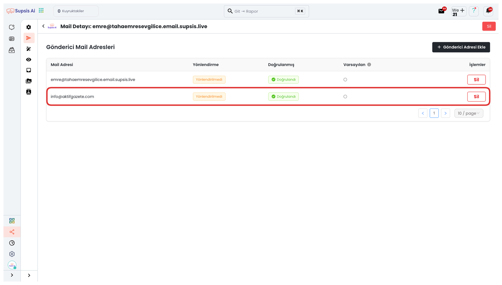Image resolution: width=502 pixels, height=285 pixels.
Task: Click the pie chart reports icon
Action: pos(12,243)
